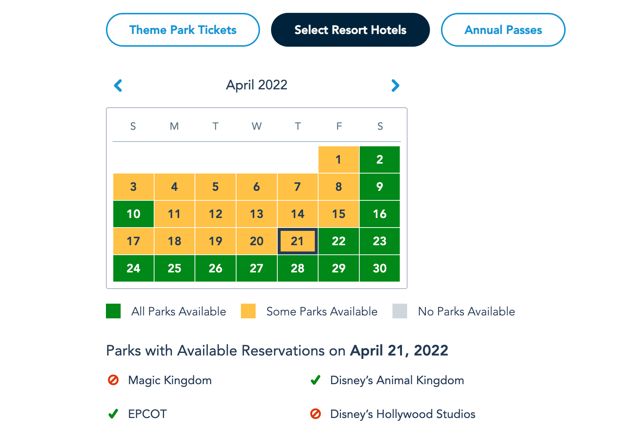Click Magic Kingdom unavailable icon

click(113, 380)
